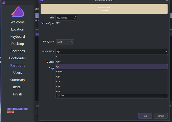Dismiss dialog with the Cancel button
The height and width of the screenshot is (122, 172).
(161, 116)
